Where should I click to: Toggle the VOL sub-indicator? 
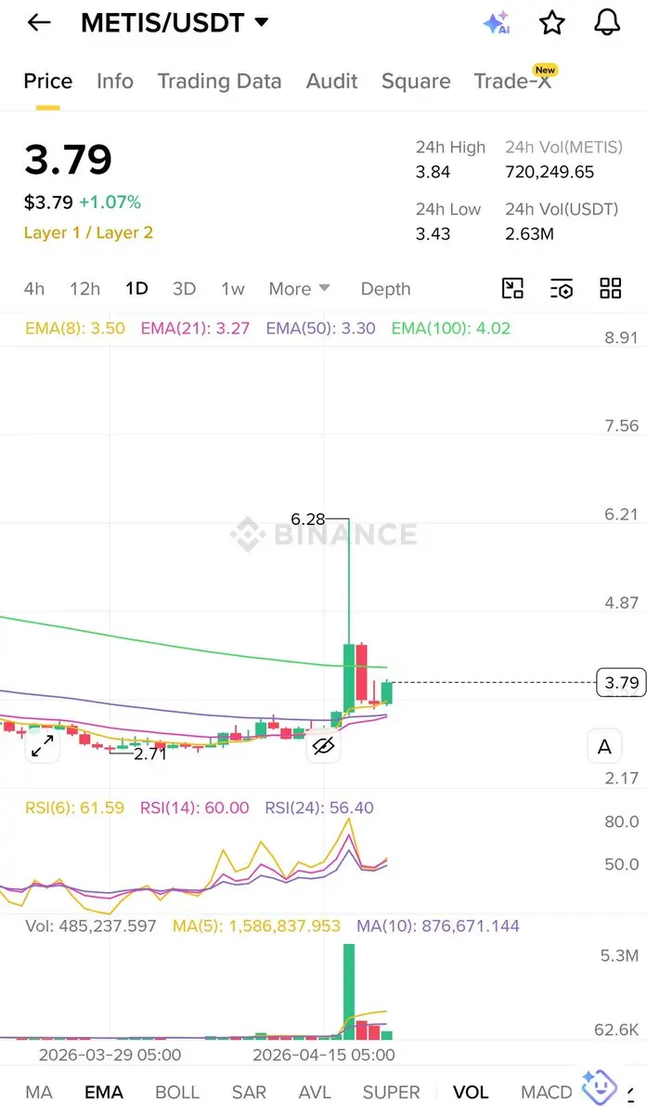tap(472, 1092)
